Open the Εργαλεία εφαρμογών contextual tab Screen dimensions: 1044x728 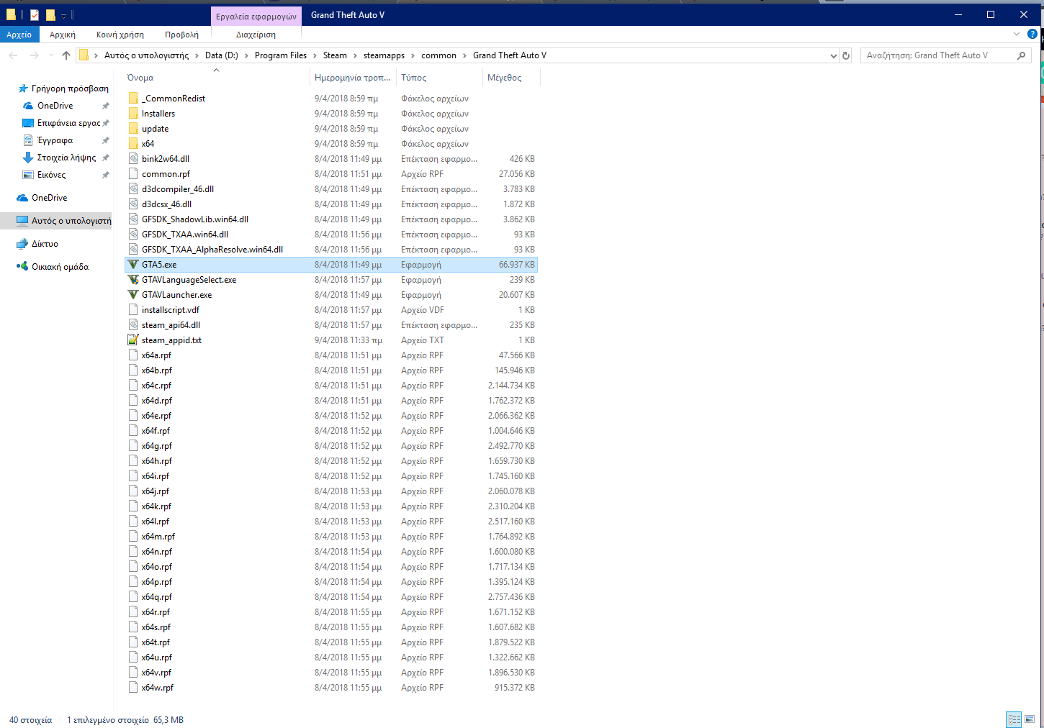pos(256,16)
